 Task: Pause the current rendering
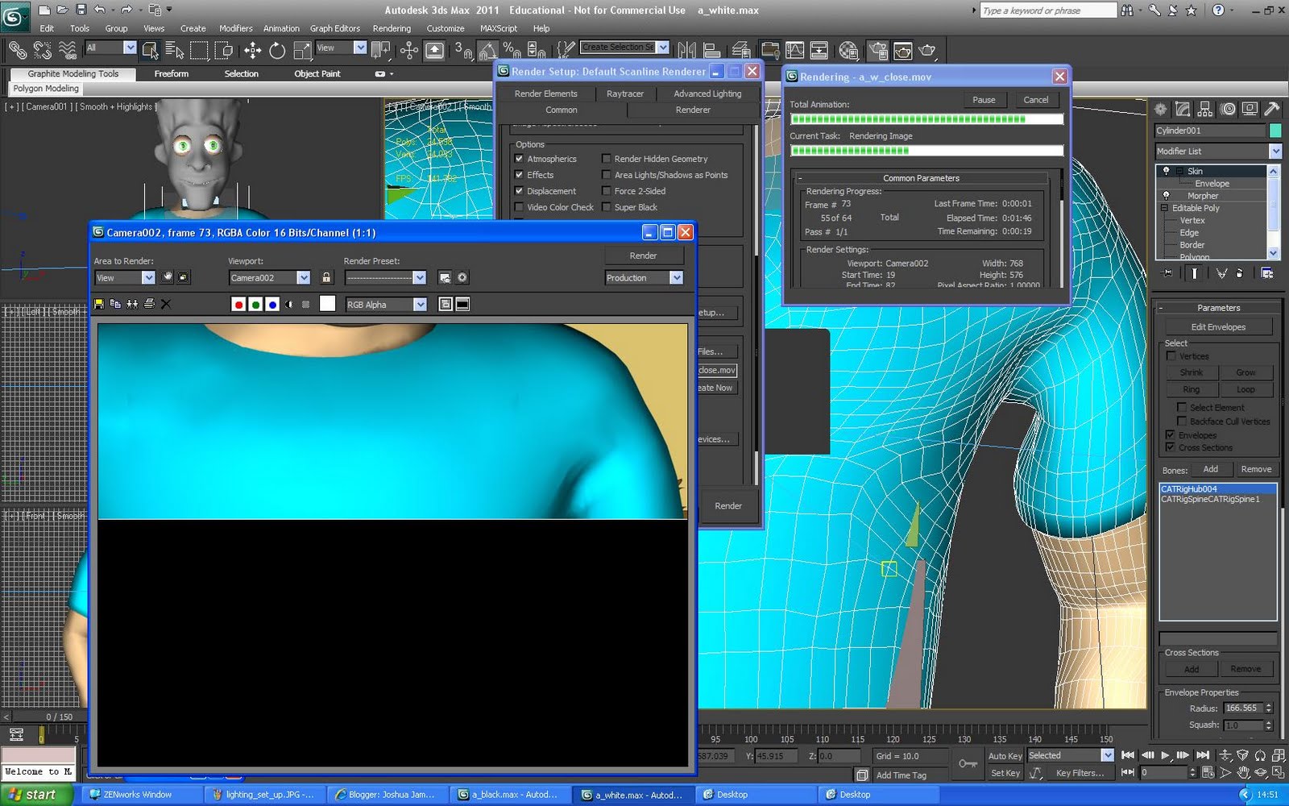(984, 100)
